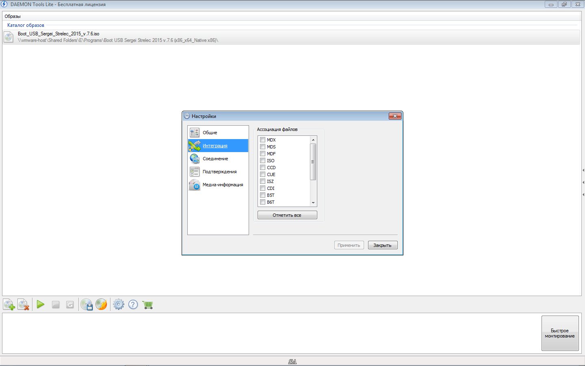585x366 pixels.
Task: Enable the MDS file association checkbox
Action: point(262,147)
